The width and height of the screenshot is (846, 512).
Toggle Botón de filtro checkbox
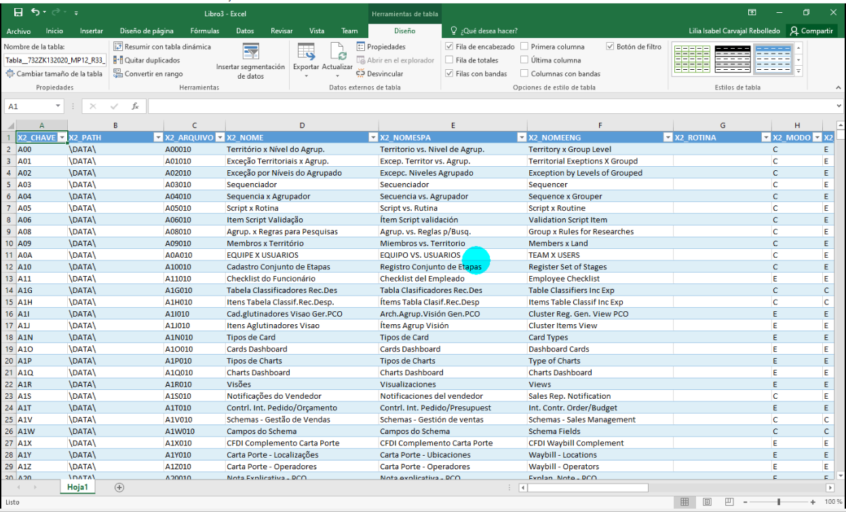[x=610, y=47]
